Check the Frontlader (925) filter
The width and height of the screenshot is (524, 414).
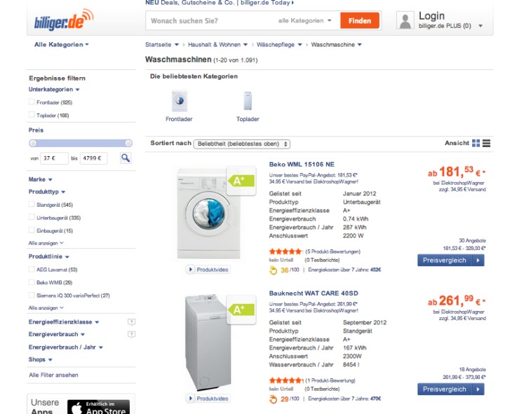32,102
